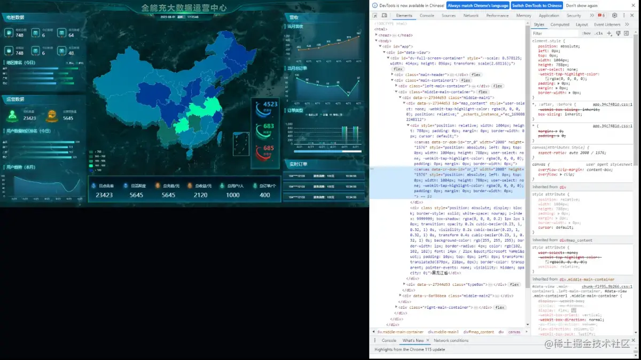Toggle the flex badge on right-main-container div
This screenshot has width=641, height=360.
tap(499, 307)
